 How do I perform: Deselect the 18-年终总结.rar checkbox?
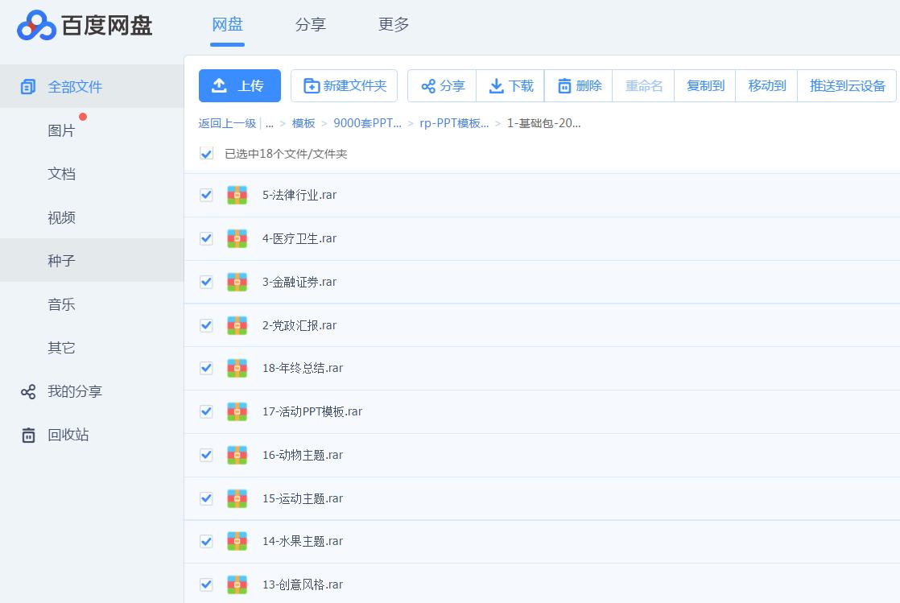click(207, 368)
